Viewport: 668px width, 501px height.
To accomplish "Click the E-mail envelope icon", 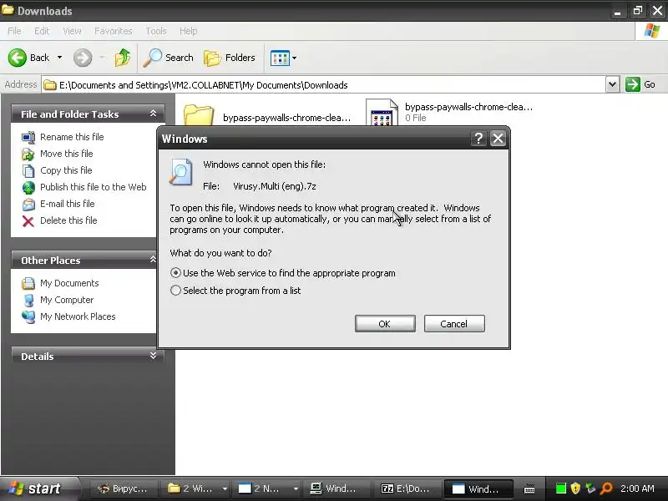I will (28, 204).
